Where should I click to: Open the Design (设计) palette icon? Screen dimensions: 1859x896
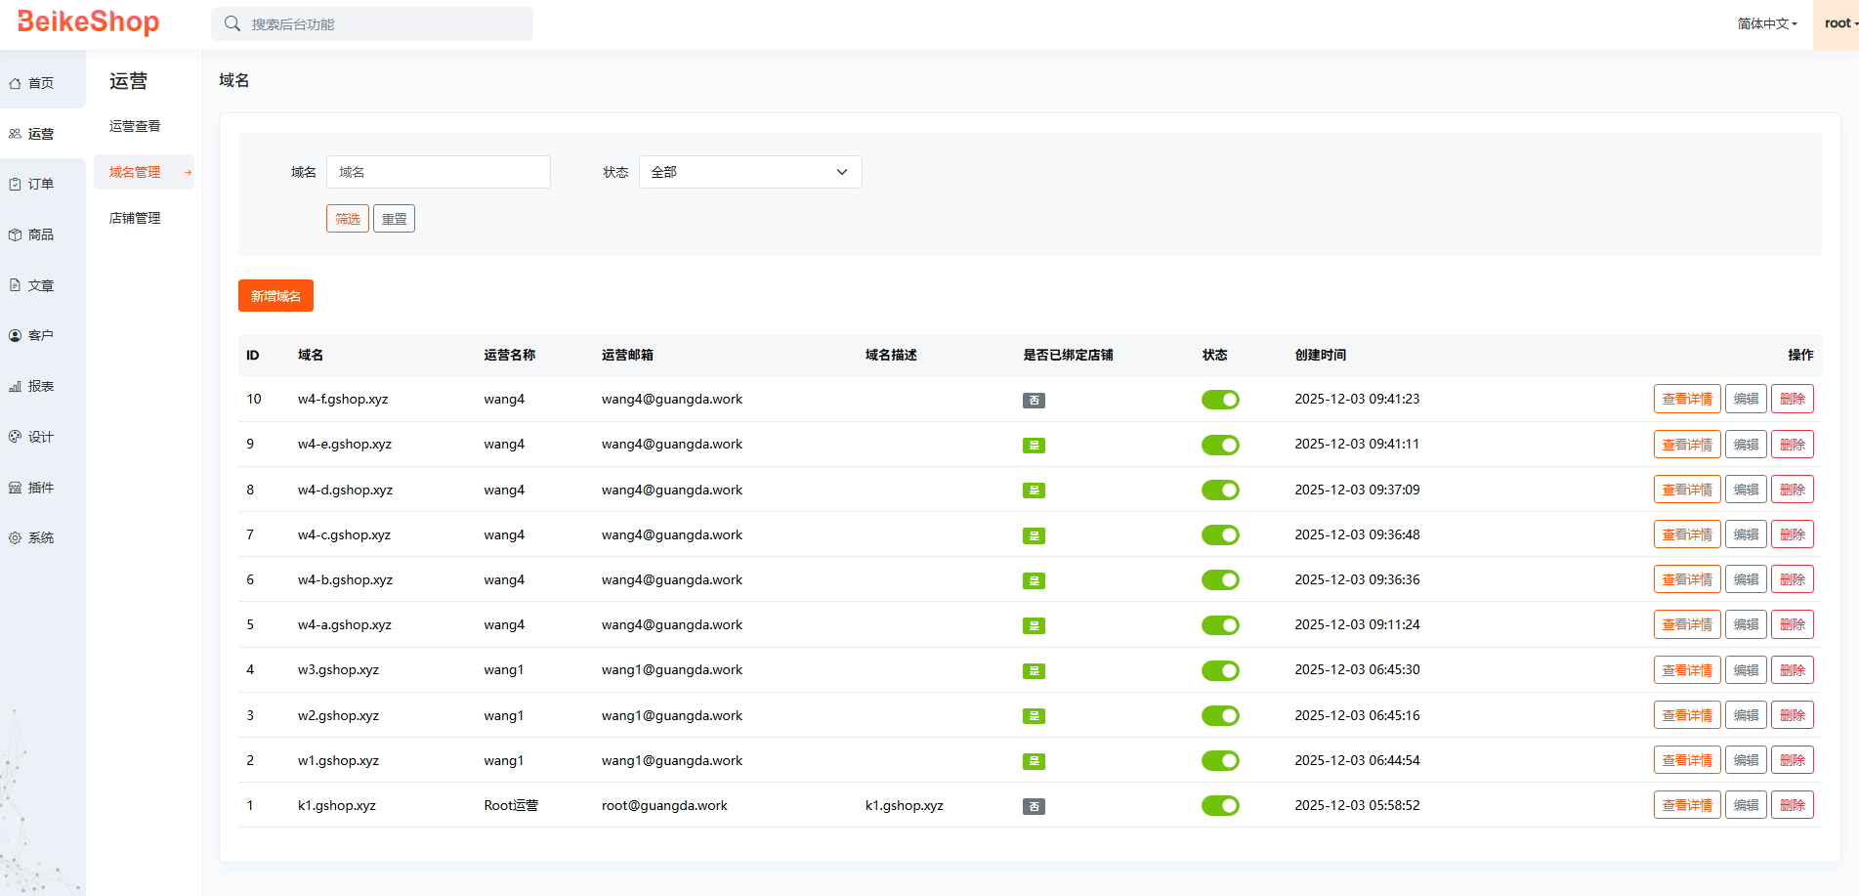[x=16, y=437]
